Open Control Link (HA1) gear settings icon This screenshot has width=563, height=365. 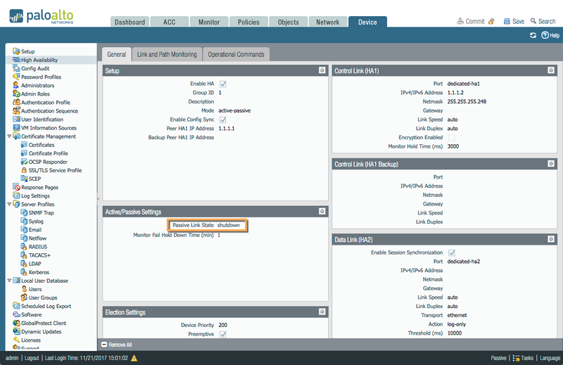coord(551,70)
